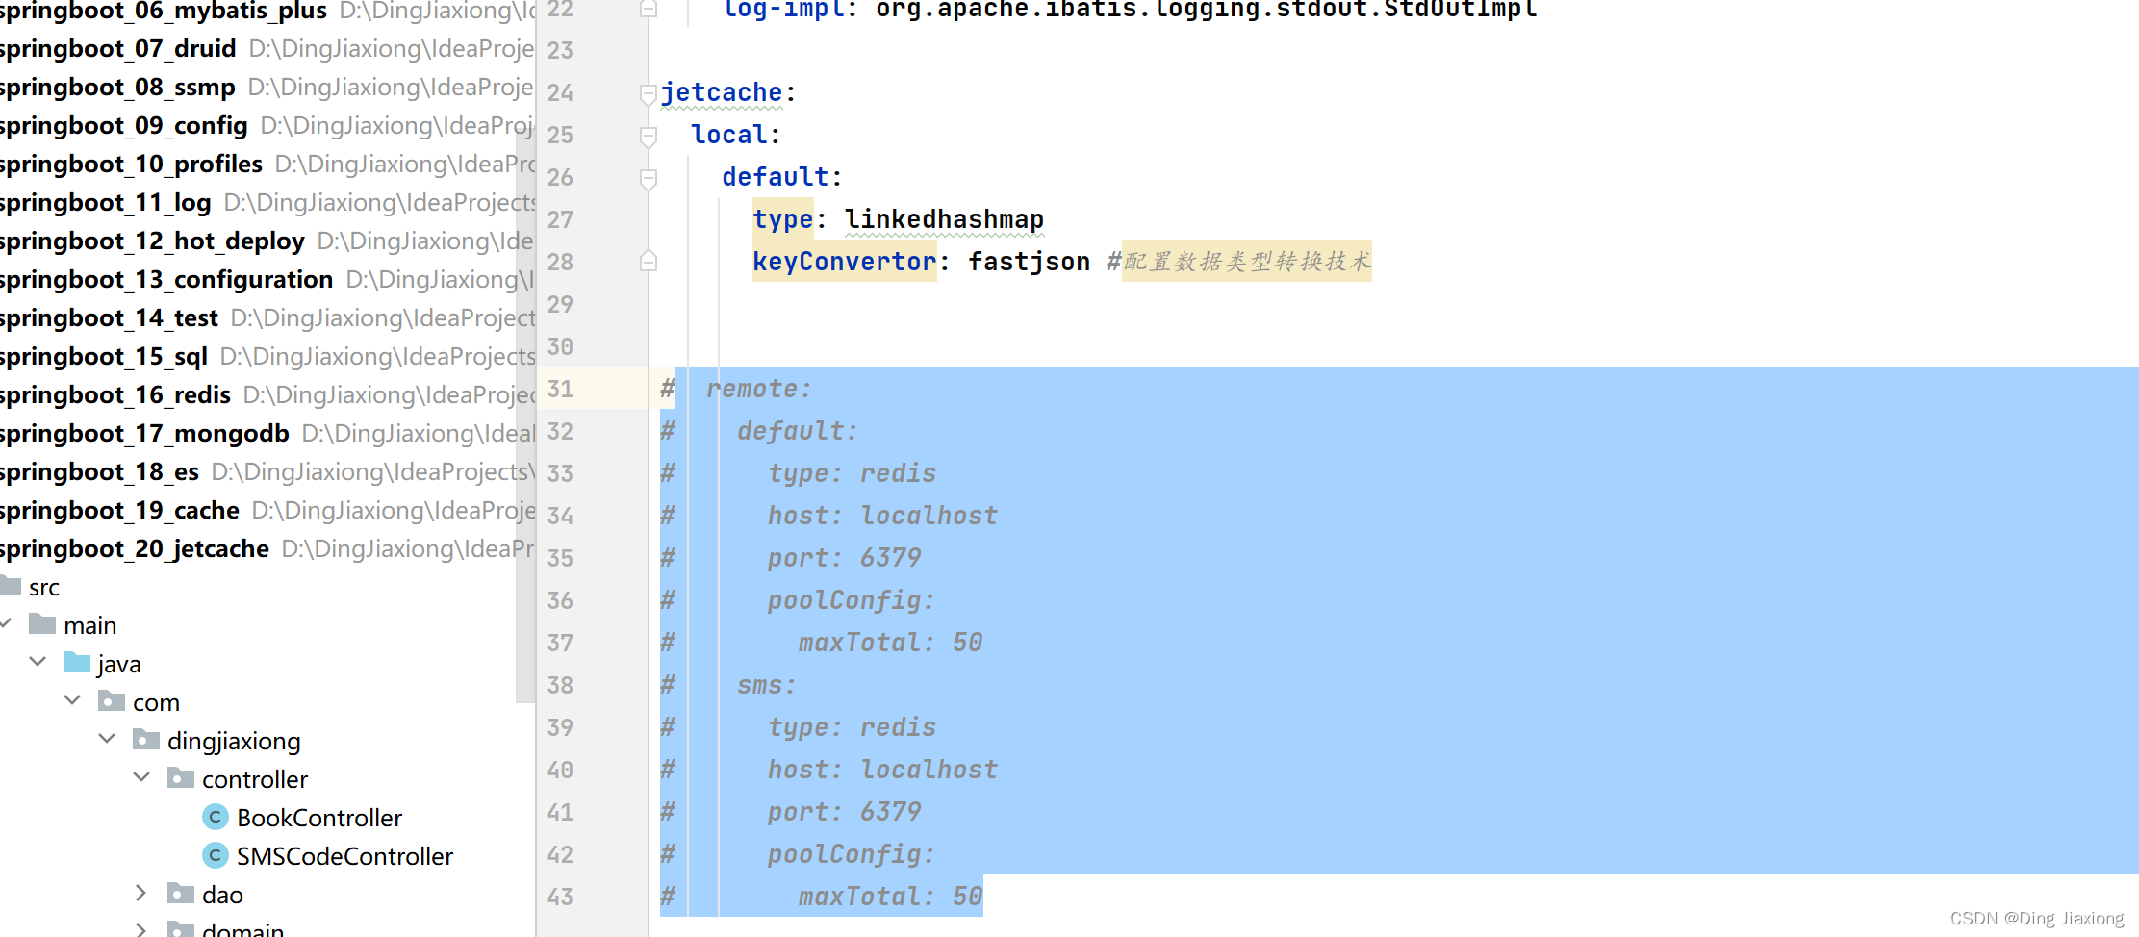
Task: Click the keyConvertor key on line 28
Action: click(x=844, y=262)
